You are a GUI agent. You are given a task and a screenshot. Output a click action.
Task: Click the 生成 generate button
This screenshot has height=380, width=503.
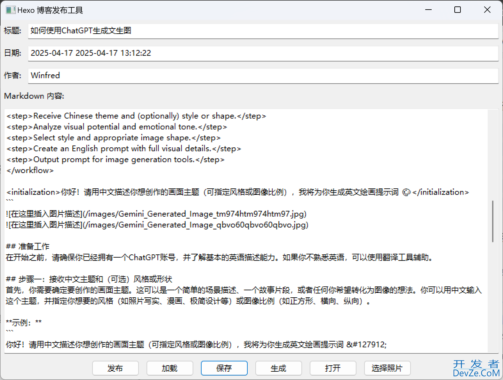[x=278, y=368]
